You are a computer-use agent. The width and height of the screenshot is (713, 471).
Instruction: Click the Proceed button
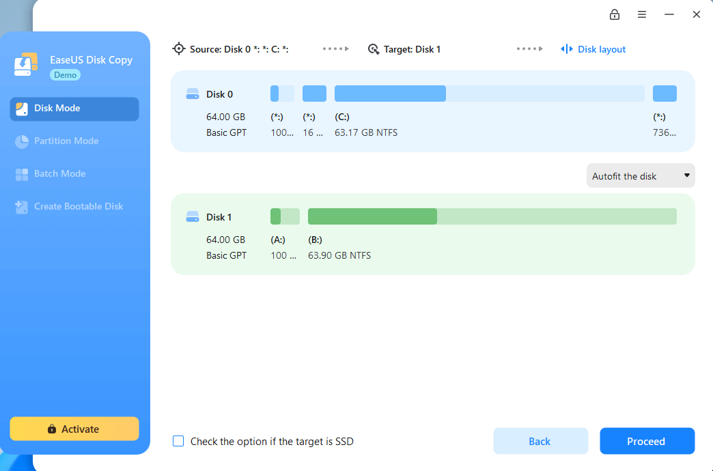click(x=647, y=441)
